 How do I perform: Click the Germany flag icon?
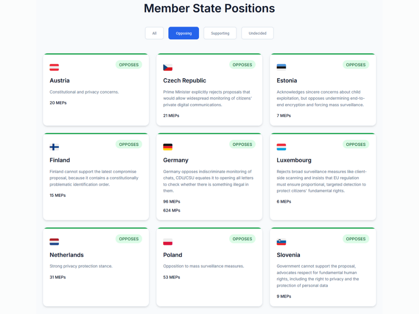[168, 147]
